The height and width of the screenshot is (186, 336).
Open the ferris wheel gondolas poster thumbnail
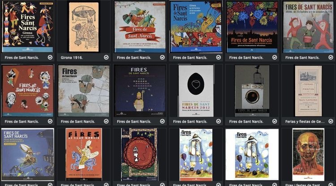pos(84,91)
